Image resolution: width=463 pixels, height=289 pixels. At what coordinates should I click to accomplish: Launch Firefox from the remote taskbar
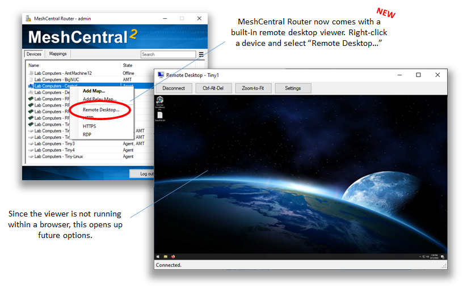[x=173, y=257]
